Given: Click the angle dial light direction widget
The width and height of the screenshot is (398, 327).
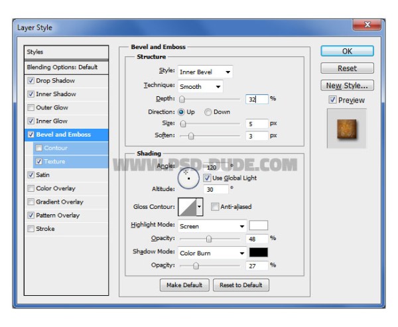Looking at the screenshot, I should click(188, 178).
